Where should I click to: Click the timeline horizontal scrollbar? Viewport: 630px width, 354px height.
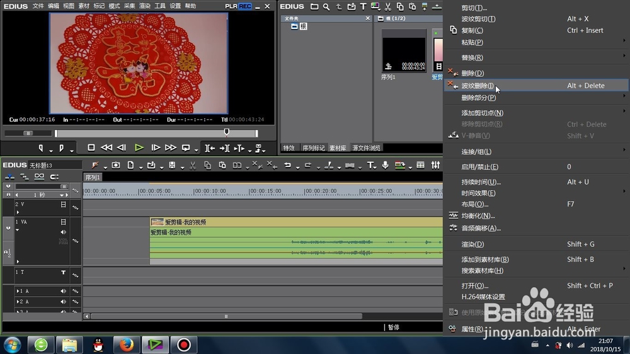(x=226, y=316)
